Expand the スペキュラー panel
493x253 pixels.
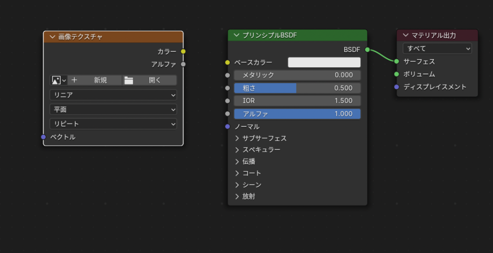258,150
